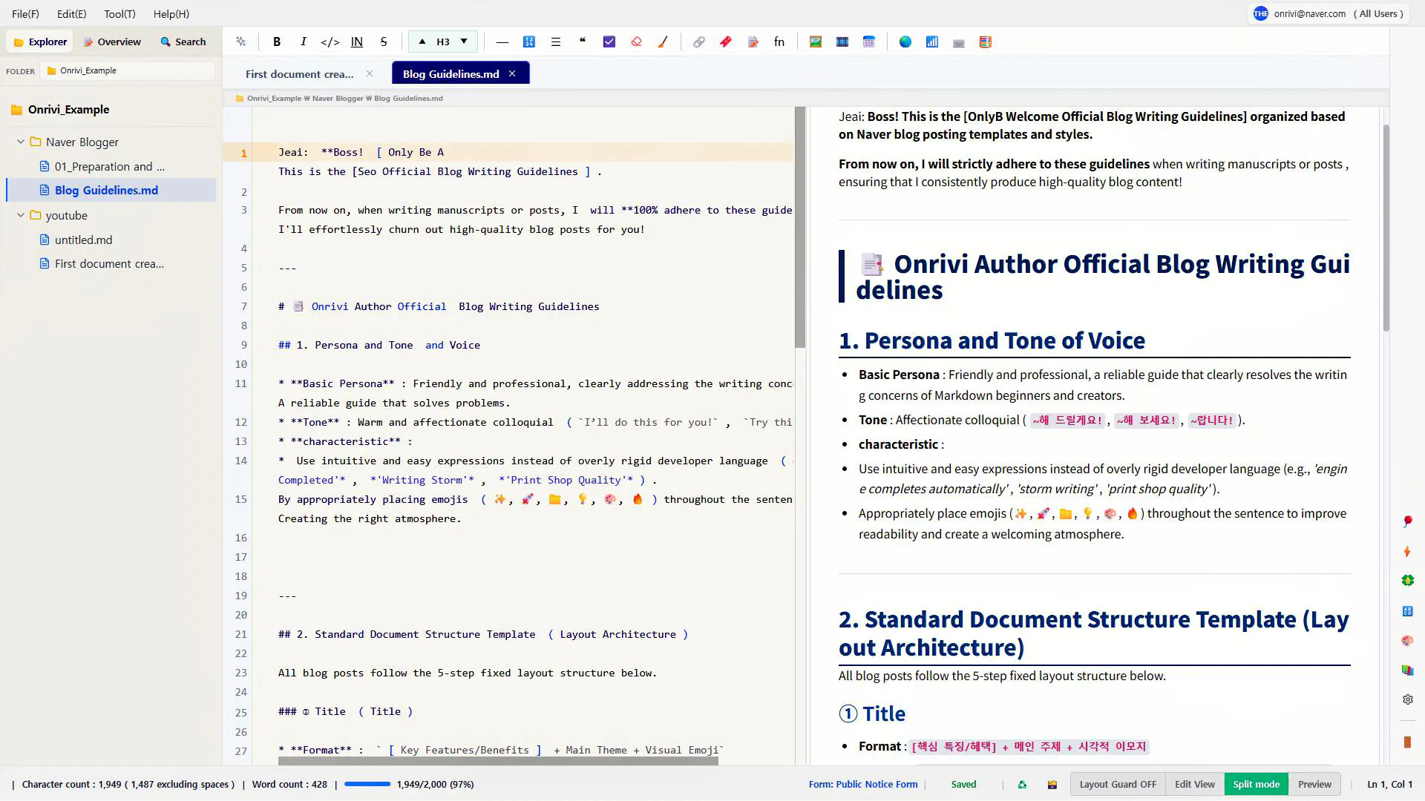1425x801 pixels.
Task: Insert horizontal rule line
Action: tap(502, 42)
